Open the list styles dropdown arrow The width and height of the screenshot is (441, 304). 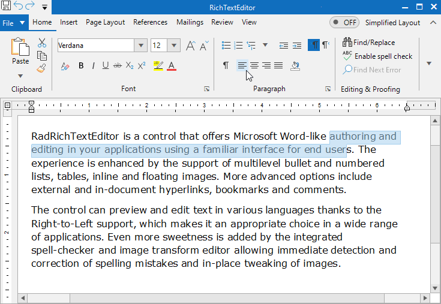tap(265, 45)
